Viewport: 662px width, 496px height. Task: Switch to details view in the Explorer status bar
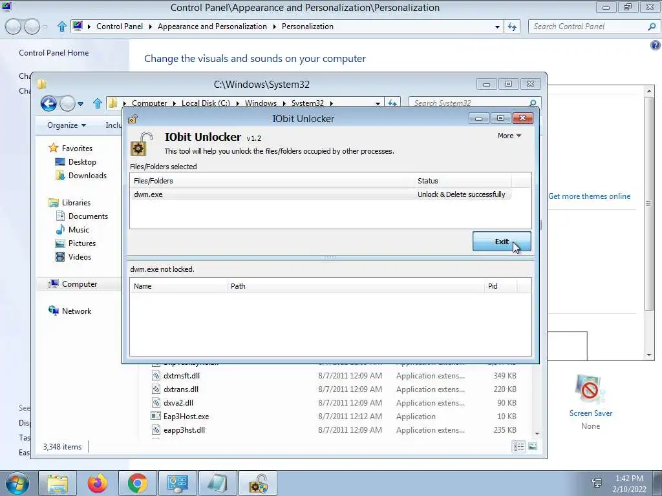coord(519,446)
